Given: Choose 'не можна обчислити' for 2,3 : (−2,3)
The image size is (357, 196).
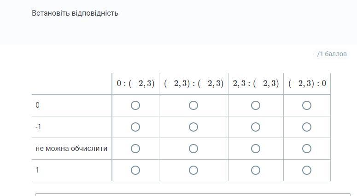Looking at the screenshot, I should pyautogui.click(x=256, y=149).
